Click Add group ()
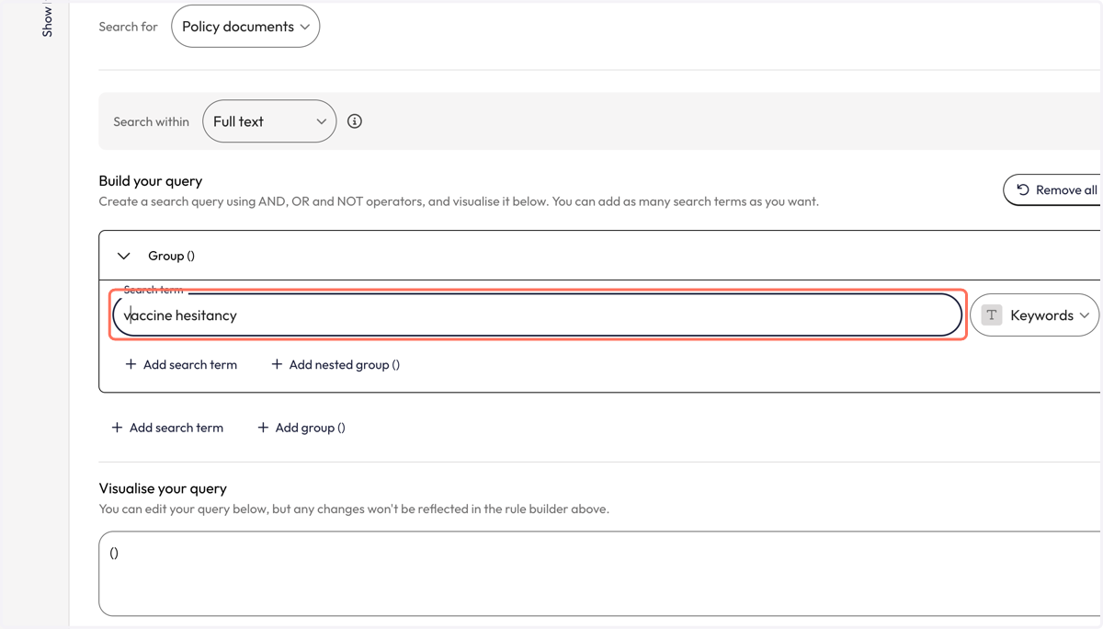 (x=301, y=428)
